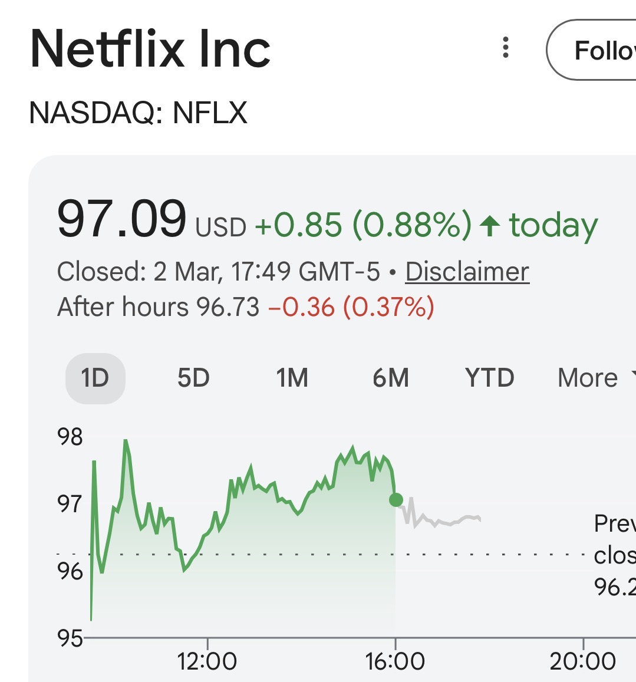Viewport: 636px width, 682px height.
Task: Expand the More time ranges dropdown
Action: tap(592, 378)
